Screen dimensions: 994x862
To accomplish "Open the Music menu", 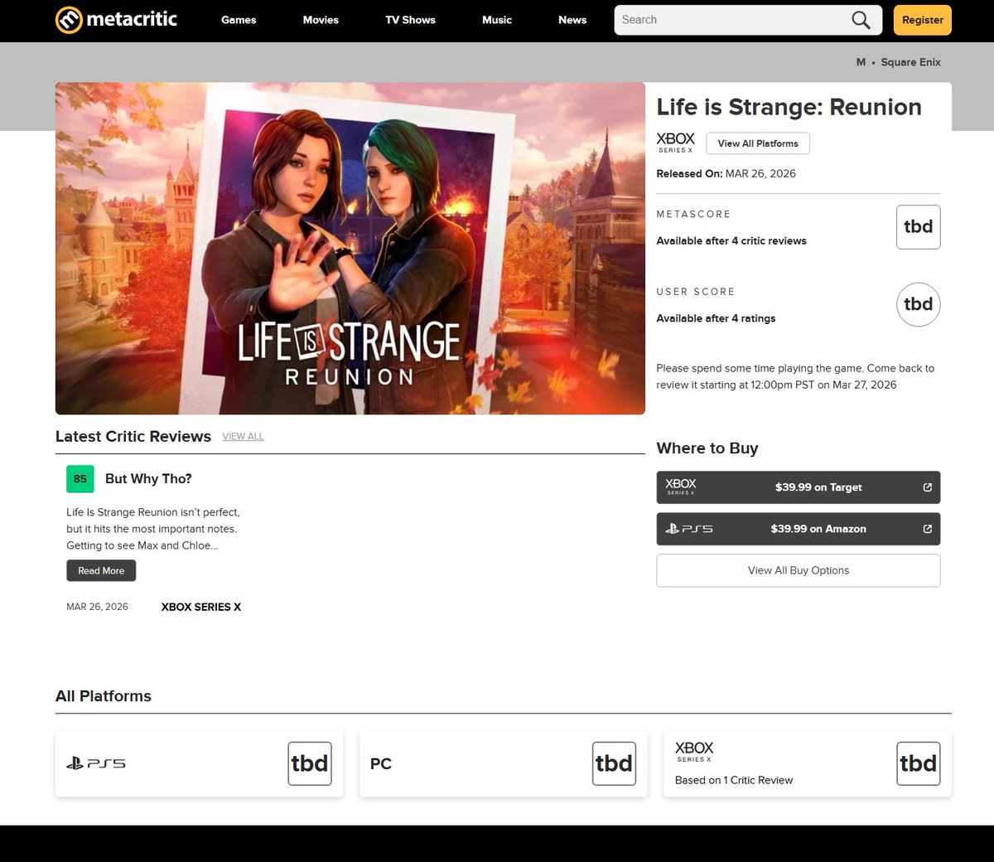I will click(x=497, y=20).
